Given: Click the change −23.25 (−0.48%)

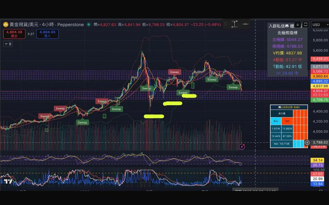Looking at the screenshot, I should [x=206, y=25].
